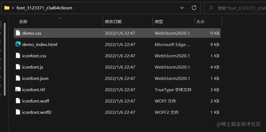
Task: Select file name iconfont.js
Action: click(x=33, y=67)
